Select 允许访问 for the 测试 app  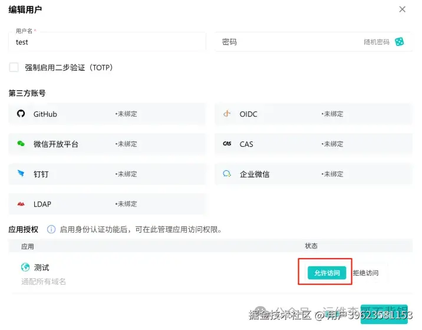click(x=327, y=273)
